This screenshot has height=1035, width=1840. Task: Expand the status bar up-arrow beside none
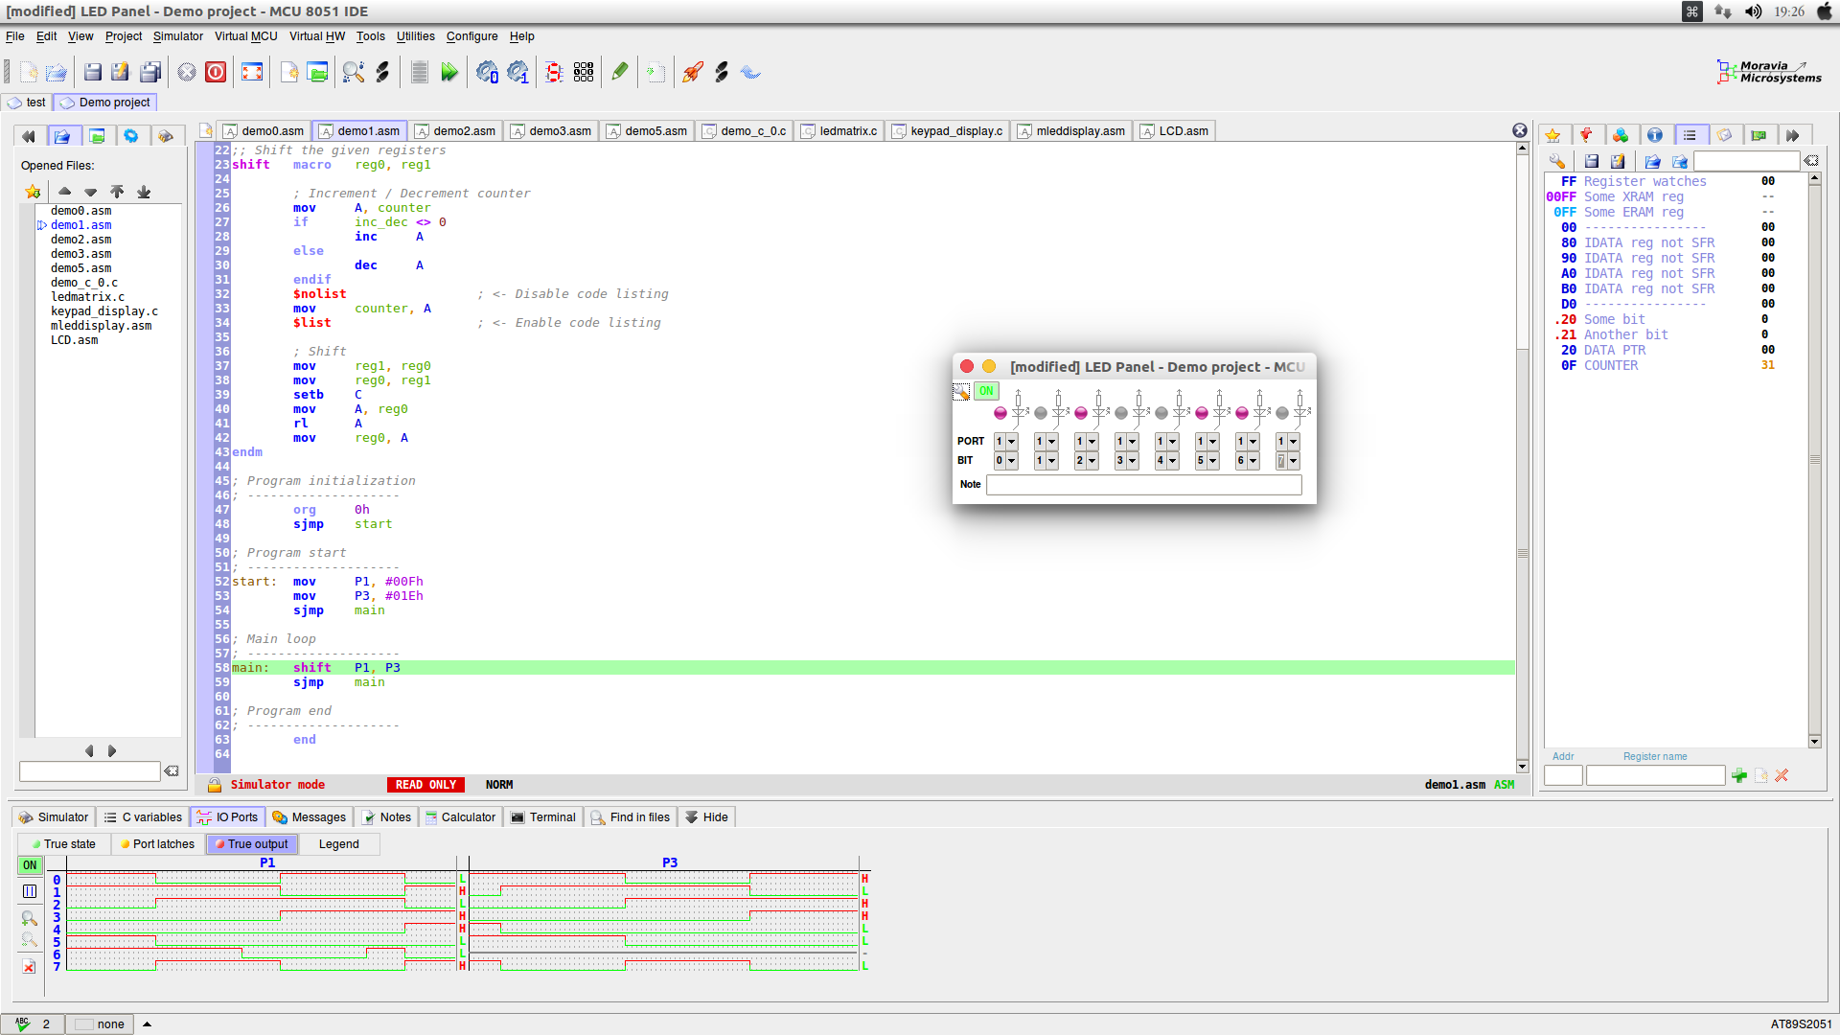coord(147,1024)
